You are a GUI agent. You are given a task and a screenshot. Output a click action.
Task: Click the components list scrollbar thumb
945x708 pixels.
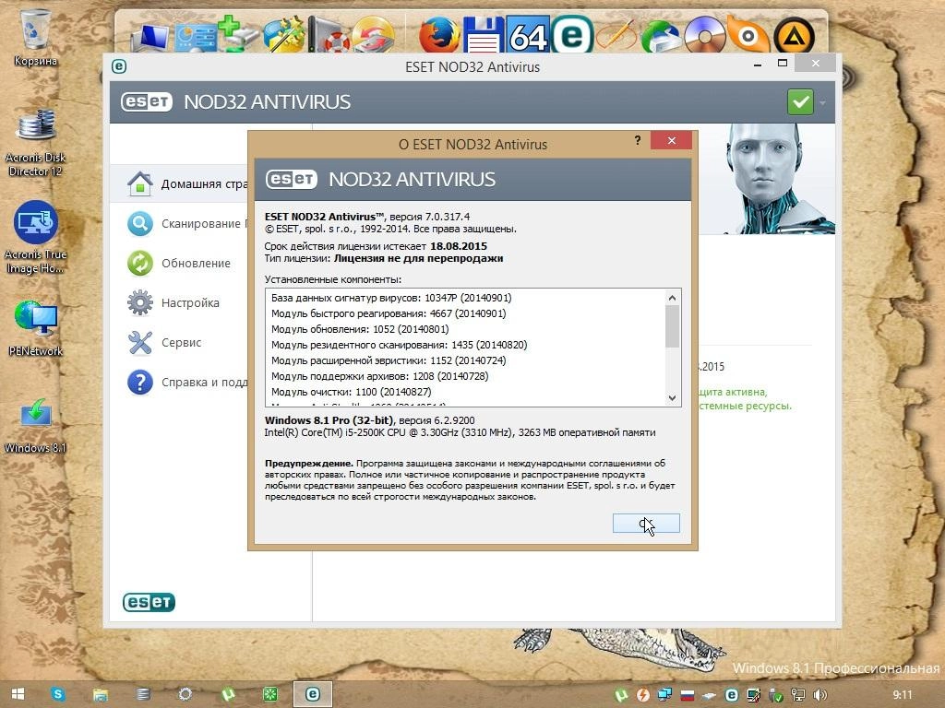[x=672, y=326]
